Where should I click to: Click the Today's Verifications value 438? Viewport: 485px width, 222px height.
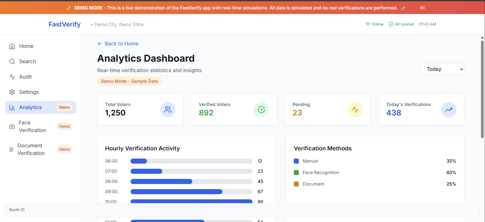[x=394, y=113]
